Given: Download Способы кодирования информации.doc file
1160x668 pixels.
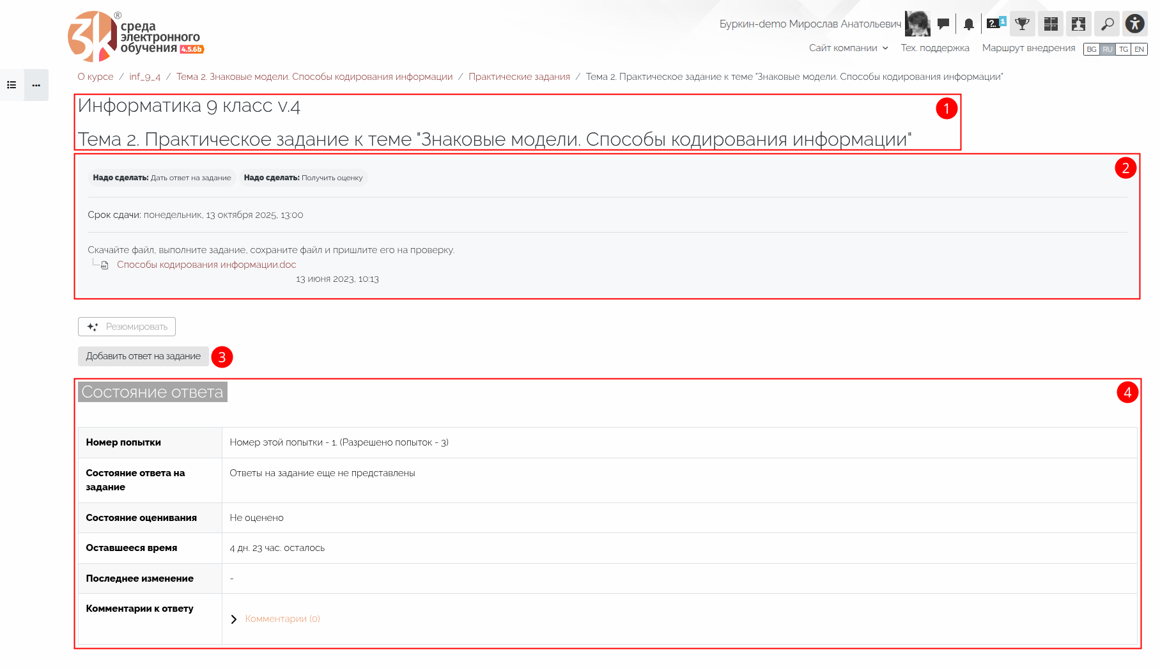Looking at the screenshot, I should (x=206, y=265).
